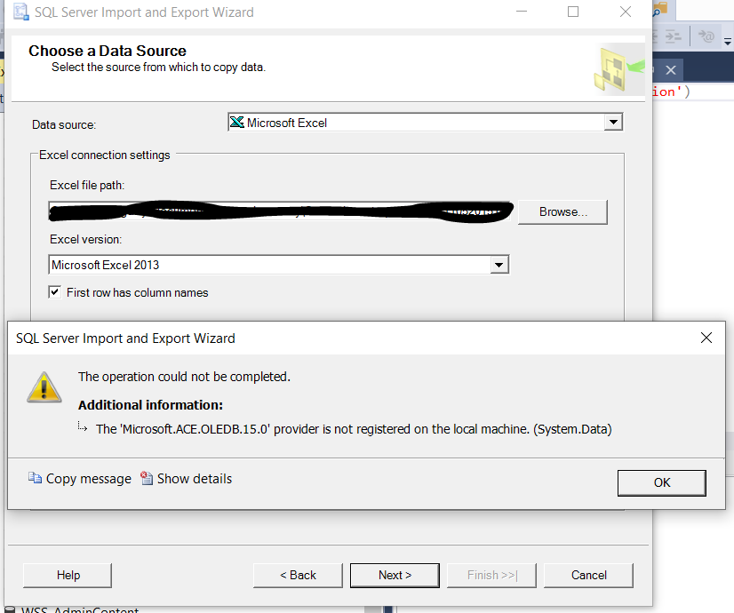
Task: Click the Copy message icon
Action: point(36,478)
